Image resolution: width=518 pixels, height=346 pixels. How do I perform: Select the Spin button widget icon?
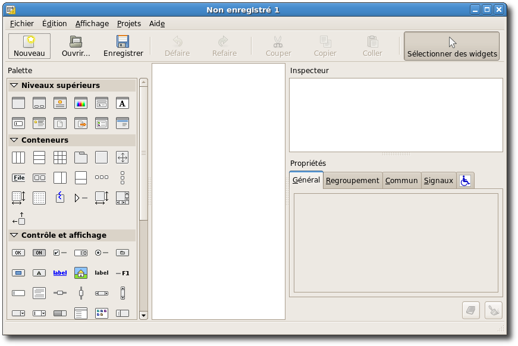point(81,253)
